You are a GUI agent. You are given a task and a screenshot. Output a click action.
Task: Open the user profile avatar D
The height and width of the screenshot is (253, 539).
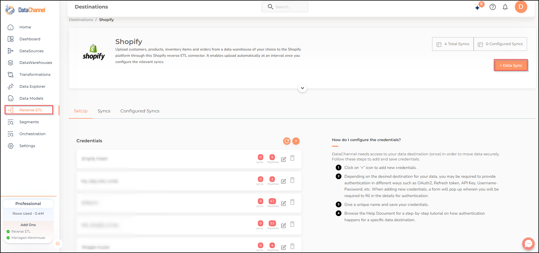521,7
